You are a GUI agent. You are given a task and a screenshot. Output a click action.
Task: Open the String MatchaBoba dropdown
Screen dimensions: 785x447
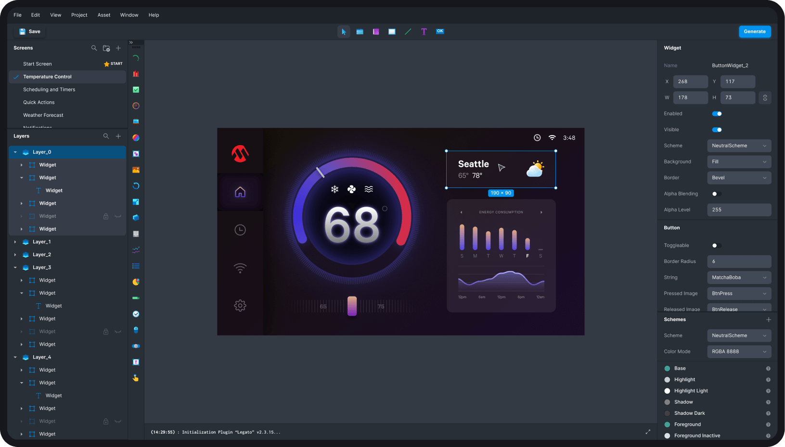tap(739, 278)
